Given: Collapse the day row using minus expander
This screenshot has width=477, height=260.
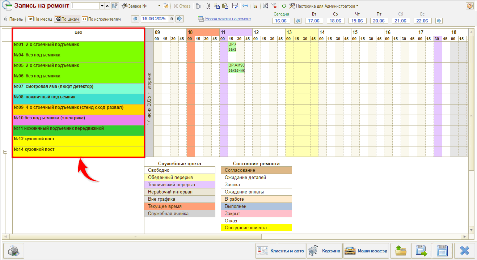Looking at the screenshot, I should 5,152.
